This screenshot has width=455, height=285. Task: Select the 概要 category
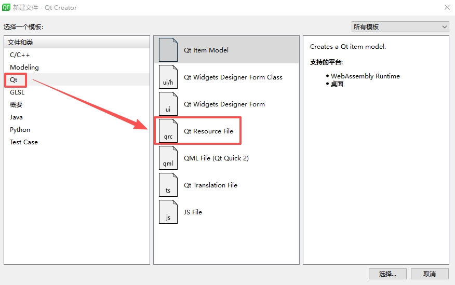[77, 105]
